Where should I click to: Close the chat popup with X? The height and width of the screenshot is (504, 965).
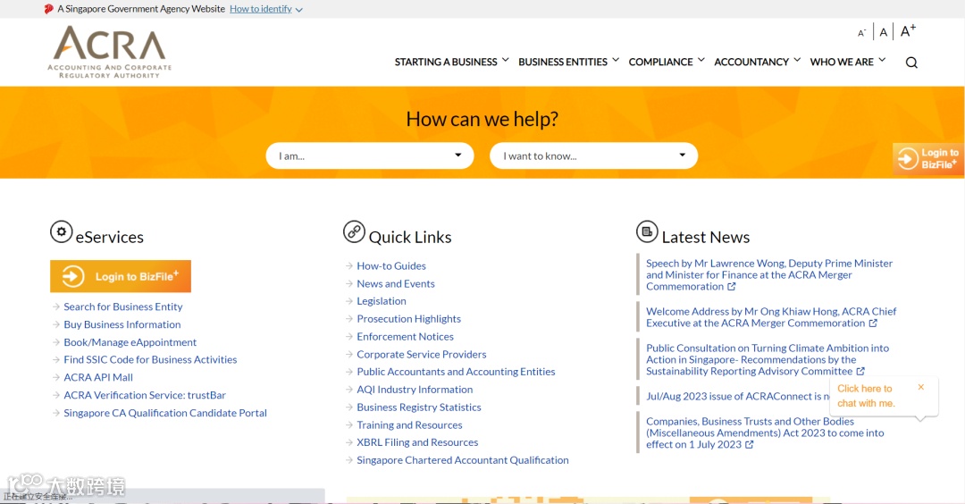(920, 387)
